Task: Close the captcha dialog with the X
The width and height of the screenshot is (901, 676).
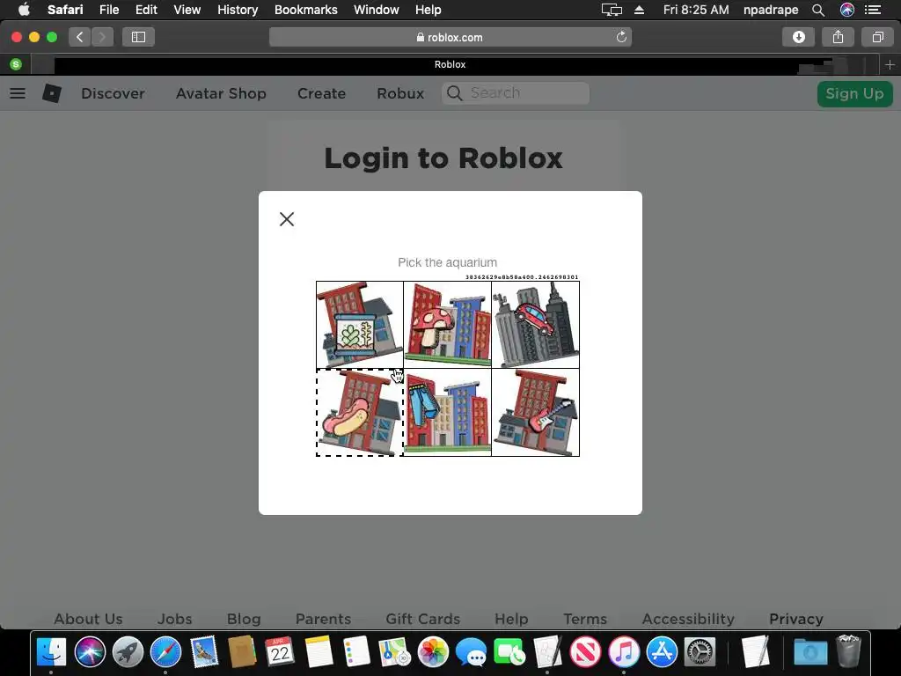Action: tap(287, 219)
